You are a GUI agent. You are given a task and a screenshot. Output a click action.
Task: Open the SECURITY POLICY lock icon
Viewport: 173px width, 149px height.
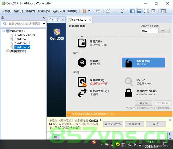click(x=129, y=93)
